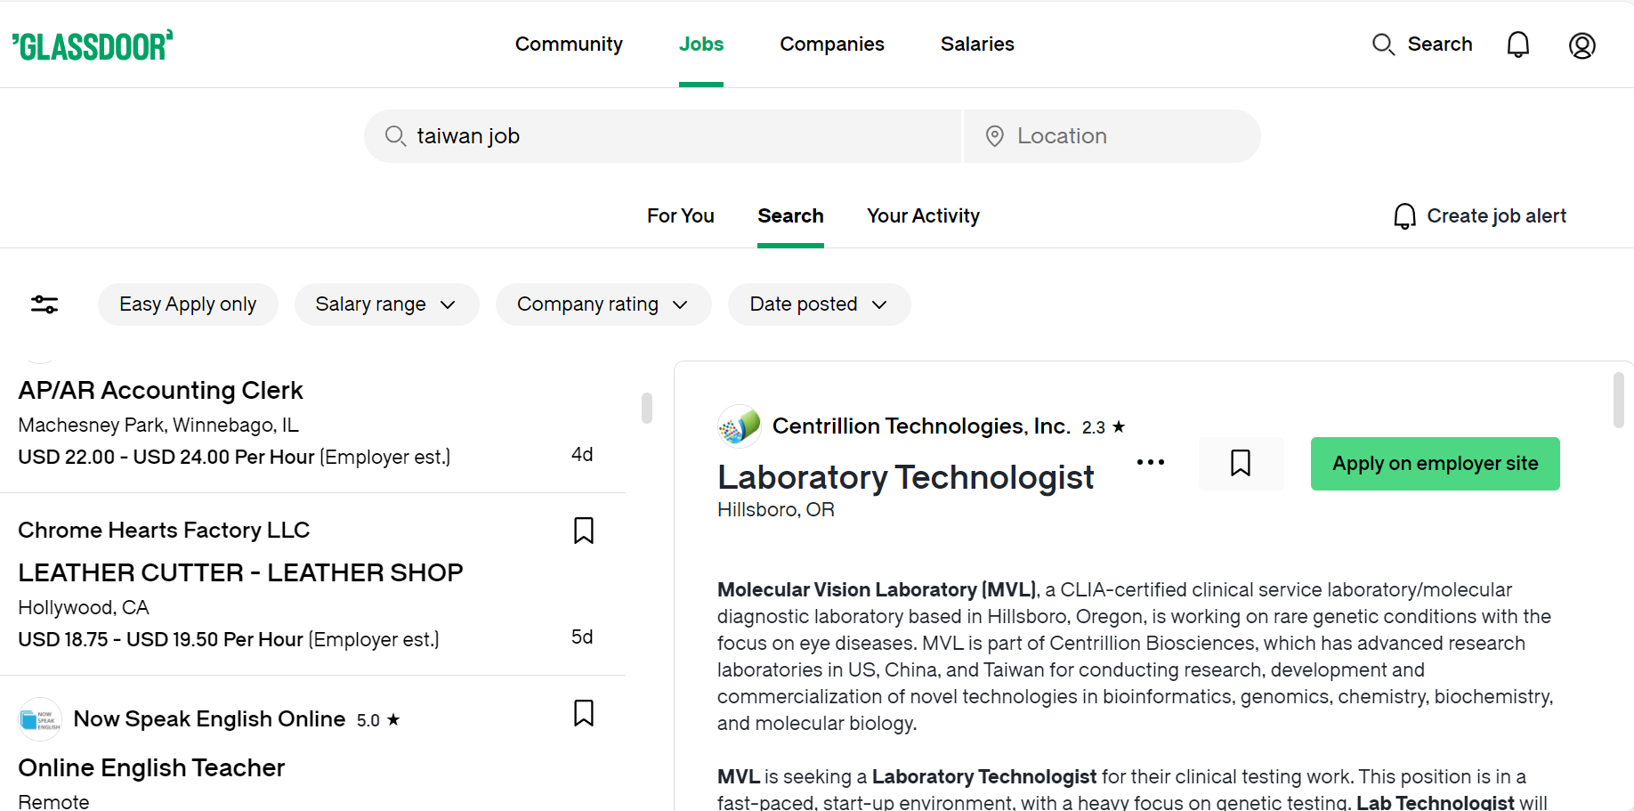Screen dimensions: 1634x811
Task: Click the header Search magnifier icon
Action: (x=1383, y=45)
